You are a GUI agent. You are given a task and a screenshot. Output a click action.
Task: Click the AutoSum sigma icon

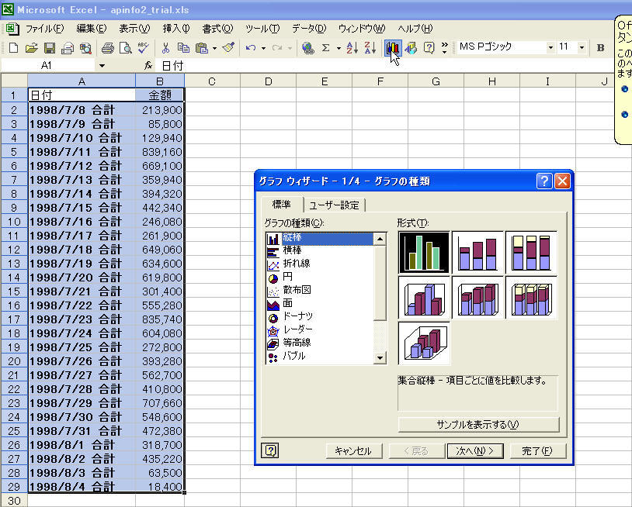(x=326, y=48)
